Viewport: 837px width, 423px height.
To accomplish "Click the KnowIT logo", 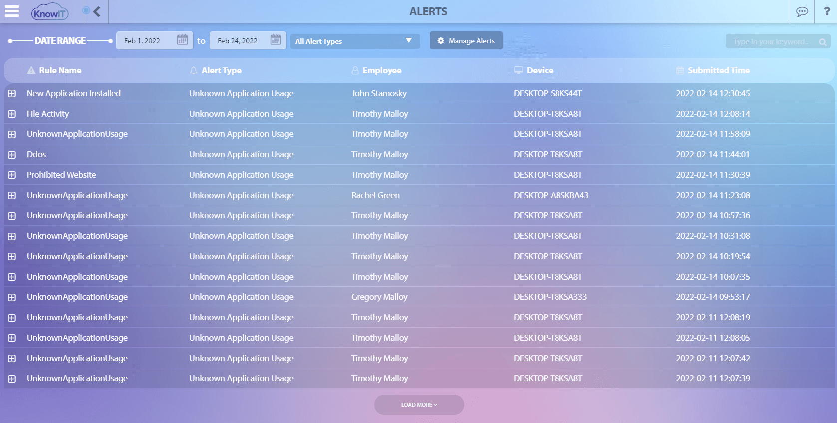I will (x=49, y=12).
